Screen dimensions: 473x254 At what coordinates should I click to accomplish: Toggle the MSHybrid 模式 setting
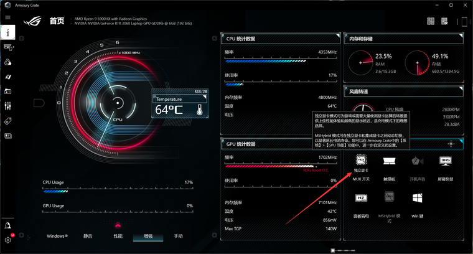[x=389, y=218]
